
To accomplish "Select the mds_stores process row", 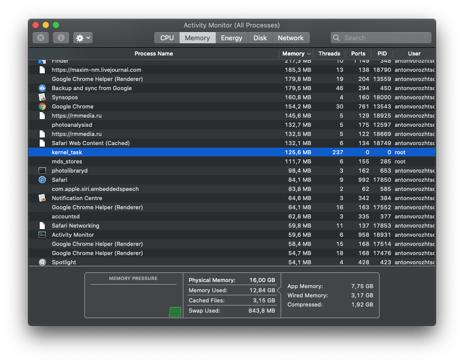I will click(x=232, y=161).
